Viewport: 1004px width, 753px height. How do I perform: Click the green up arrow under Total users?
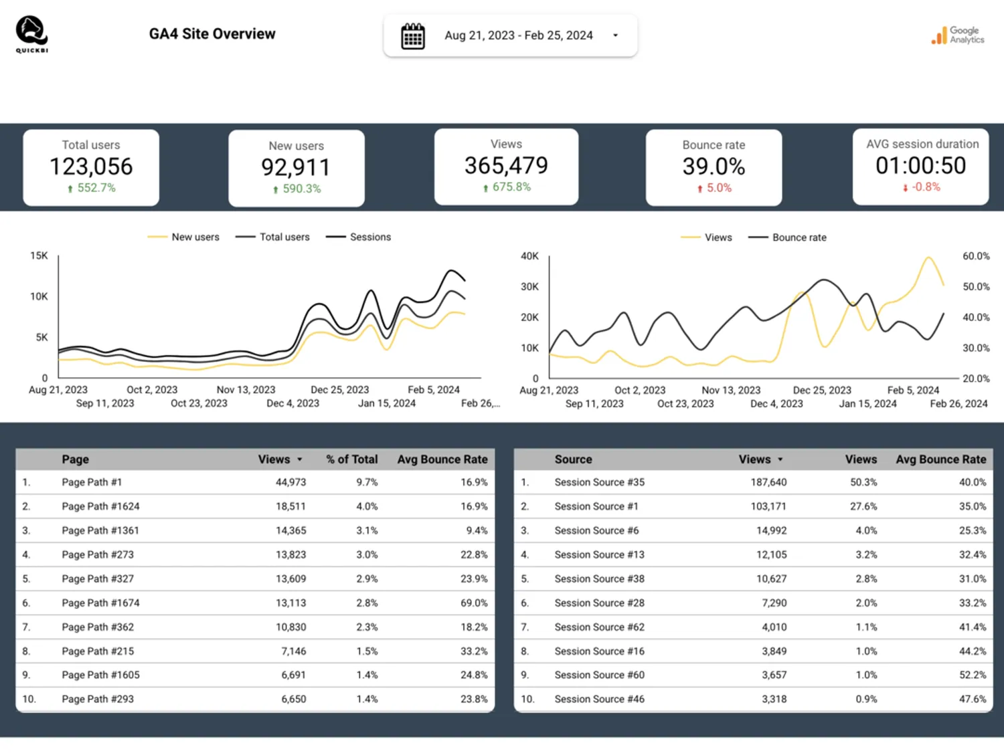point(70,189)
